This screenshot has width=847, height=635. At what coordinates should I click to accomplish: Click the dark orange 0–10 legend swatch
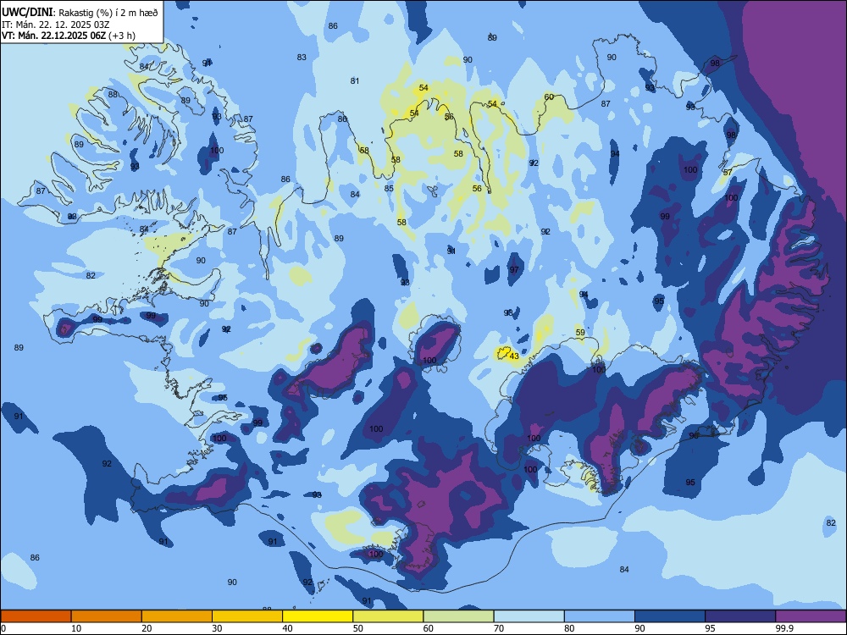36,616
